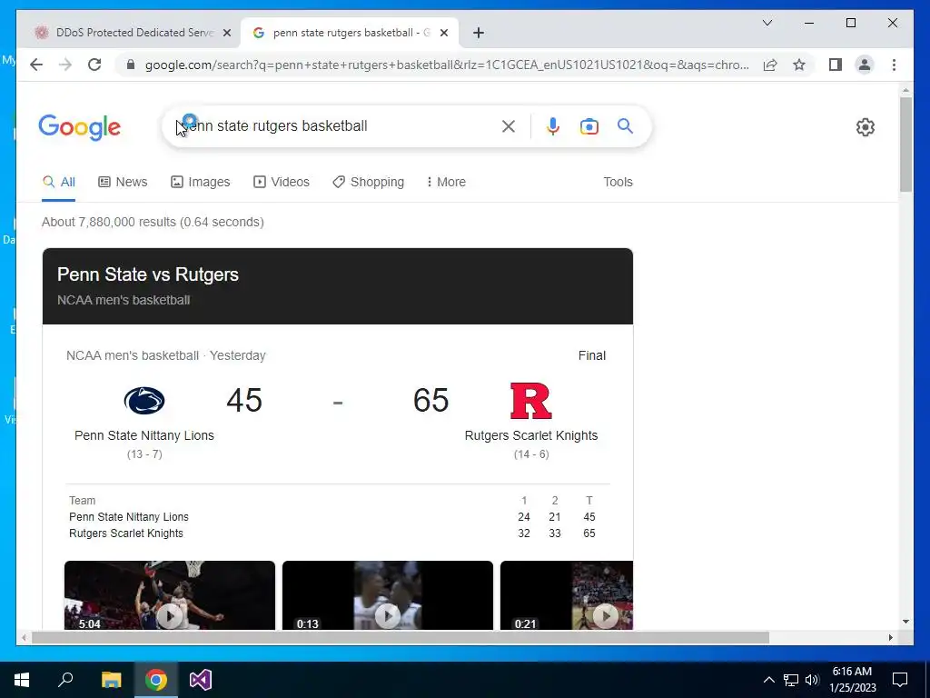Select the All results tab
930x698 pixels.
59,182
